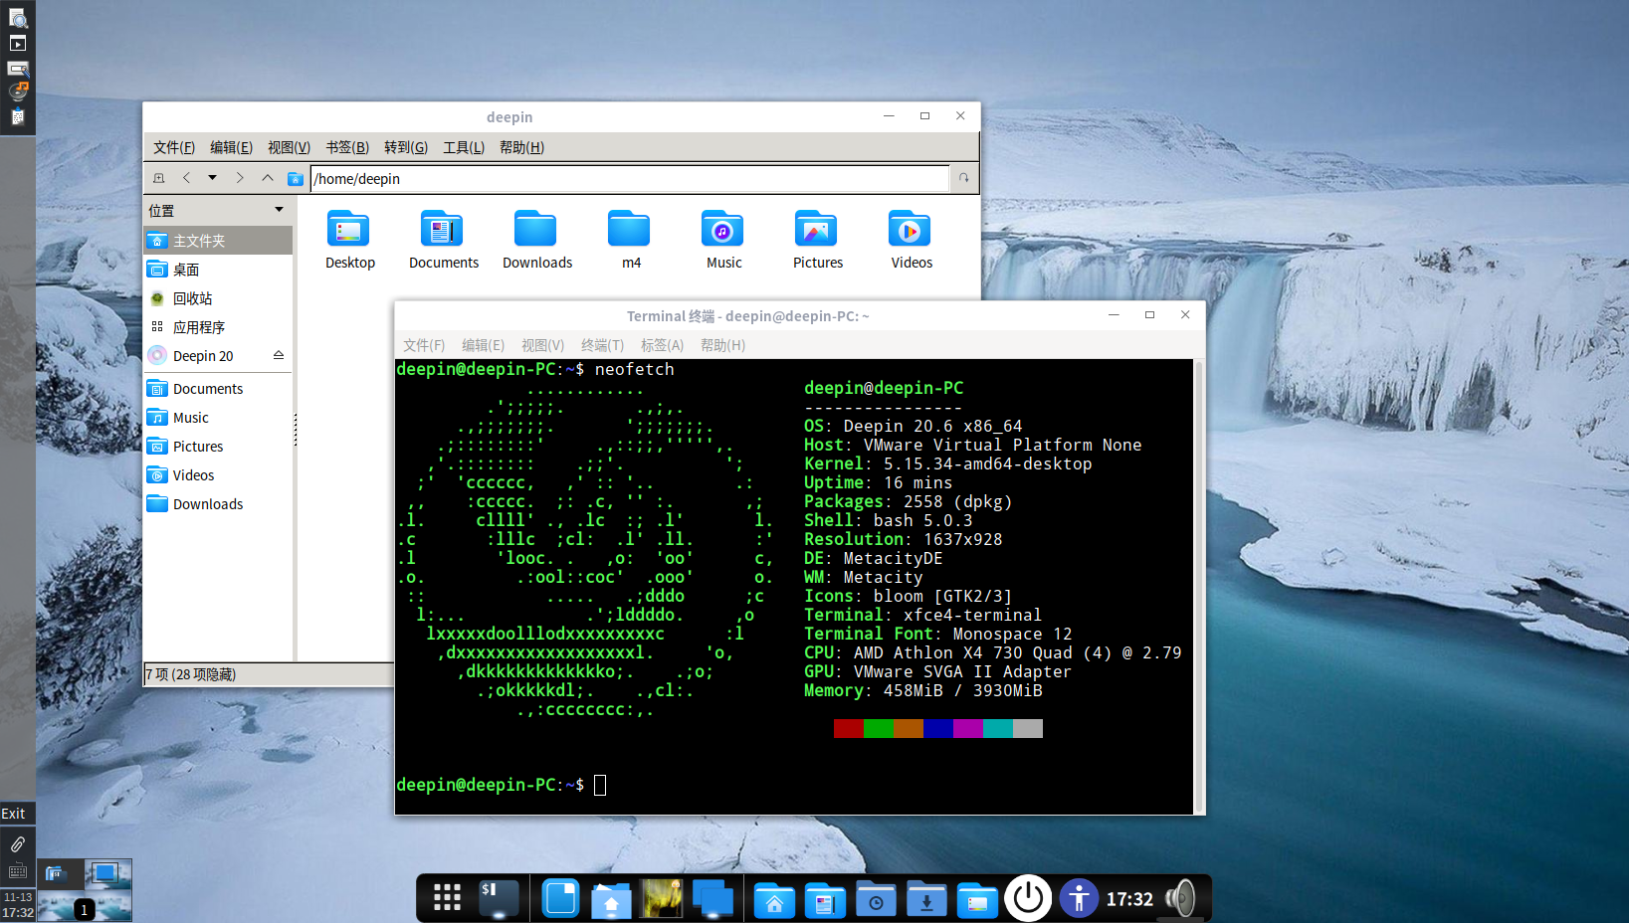Open the app grid launcher in dock
1629x923 pixels.
coord(447,898)
